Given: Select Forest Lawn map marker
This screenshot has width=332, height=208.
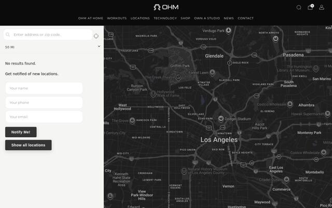Looking at the screenshot, I should 212,73.
